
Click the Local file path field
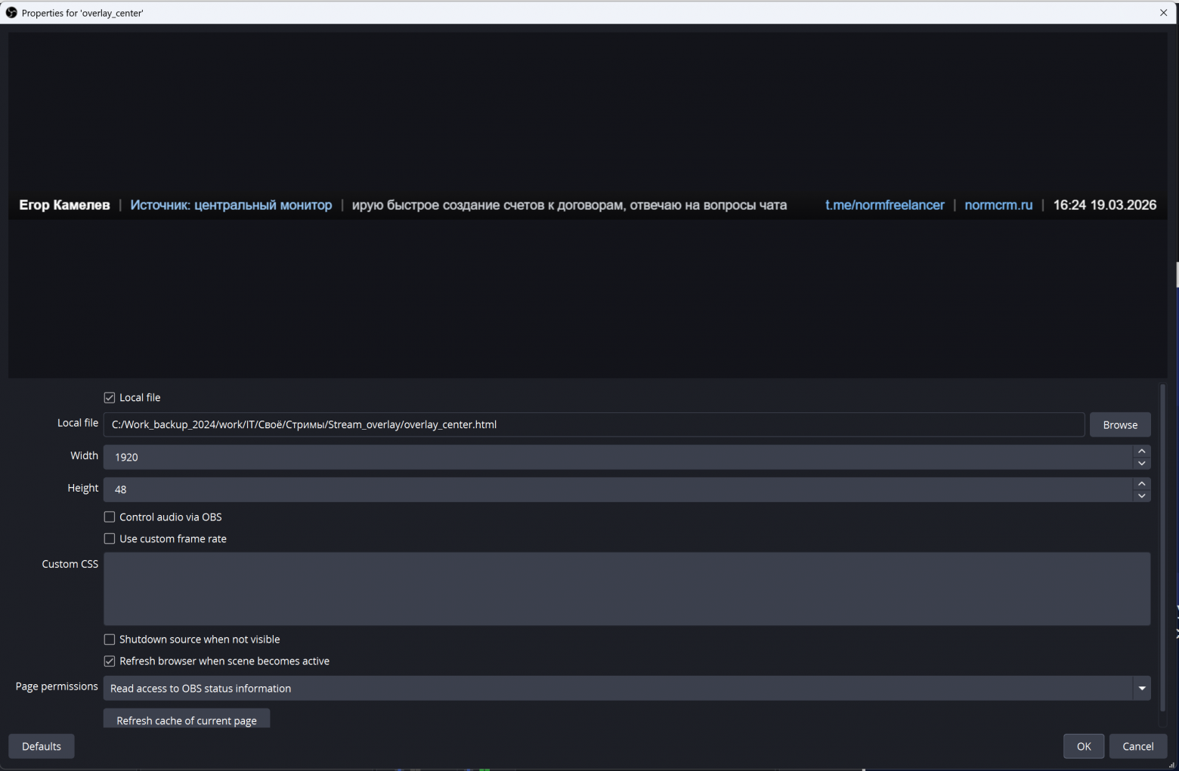tap(593, 425)
